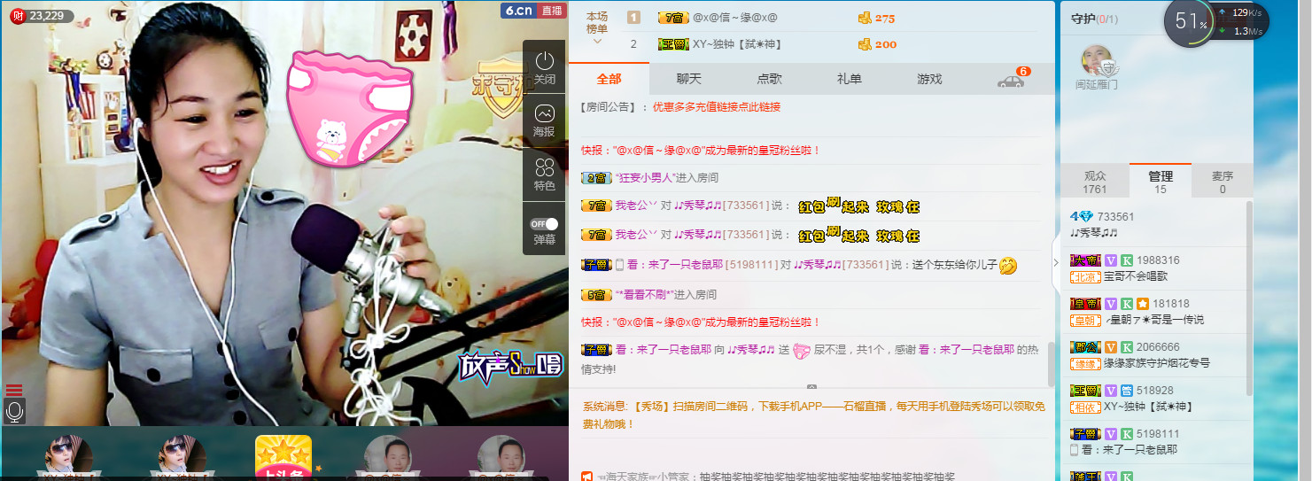Screen dimensions: 1312x481
Task: Click the 放声Show唱 logo on video
Action: tap(510, 367)
